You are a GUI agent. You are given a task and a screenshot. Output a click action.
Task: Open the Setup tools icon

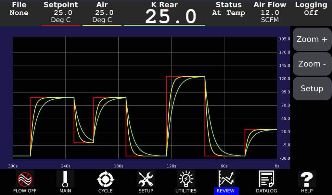pos(146,179)
